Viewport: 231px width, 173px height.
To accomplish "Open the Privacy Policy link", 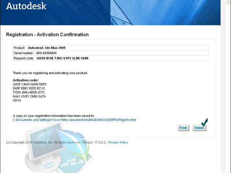I will coord(118,142).
